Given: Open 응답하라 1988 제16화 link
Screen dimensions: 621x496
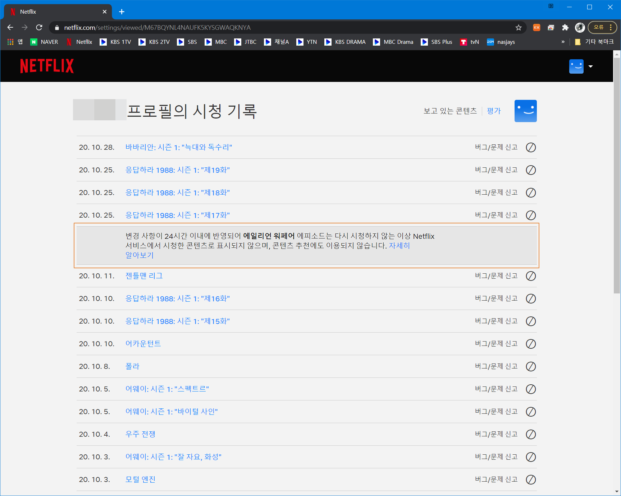Looking at the screenshot, I should pos(177,298).
